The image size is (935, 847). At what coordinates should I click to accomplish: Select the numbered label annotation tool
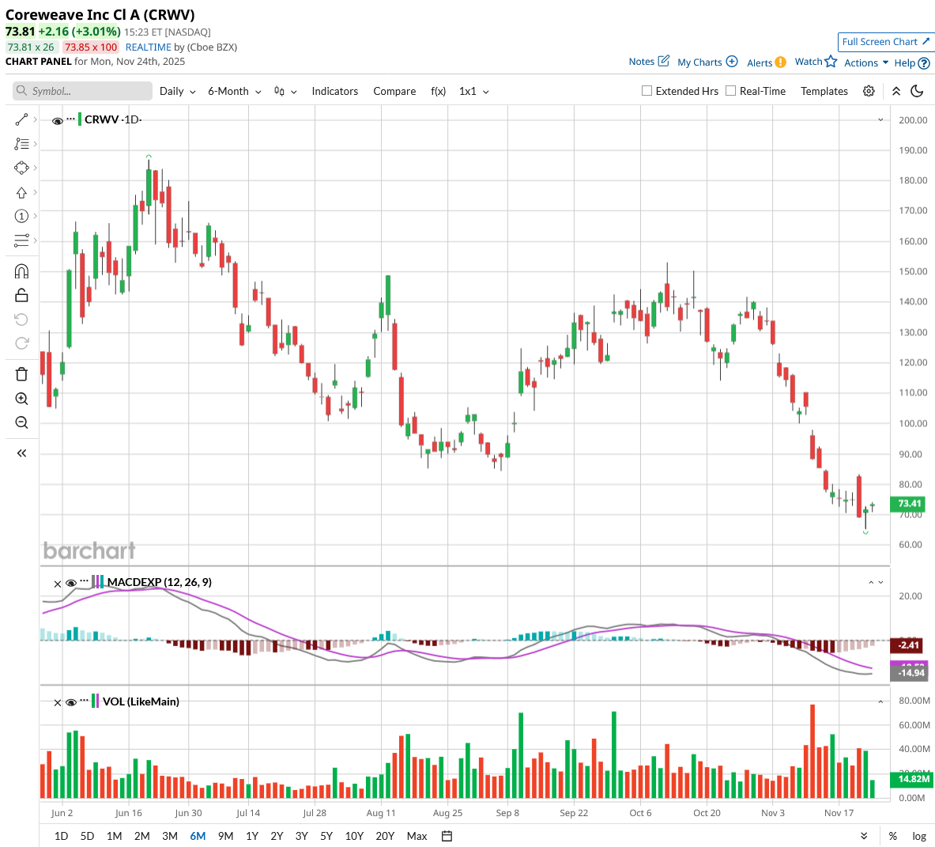point(21,216)
